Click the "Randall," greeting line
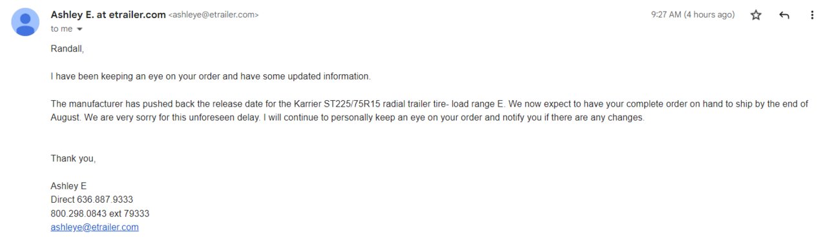 (x=67, y=48)
